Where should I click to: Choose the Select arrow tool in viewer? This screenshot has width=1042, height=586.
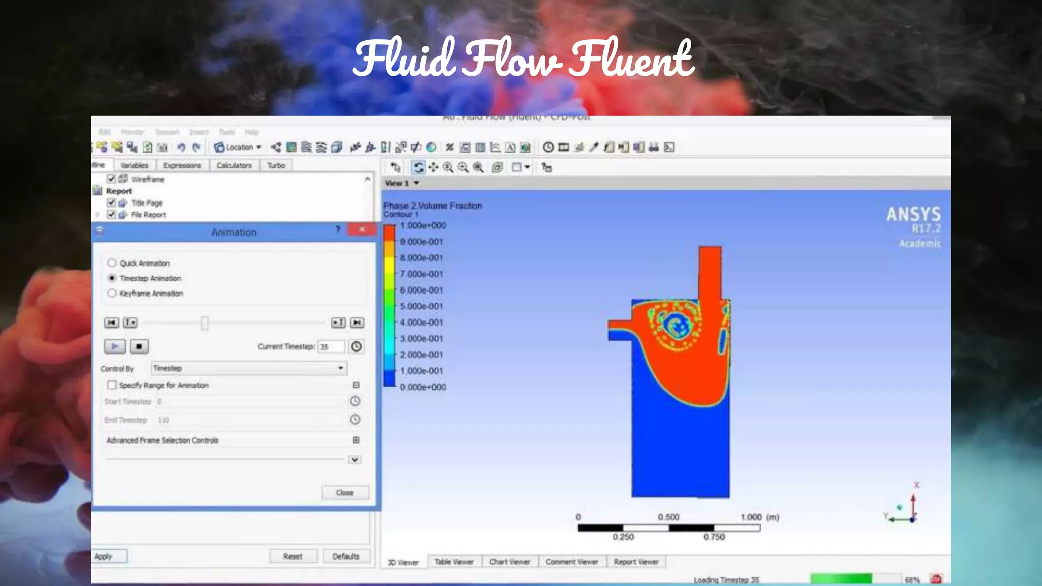pyautogui.click(x=395, y=167)
